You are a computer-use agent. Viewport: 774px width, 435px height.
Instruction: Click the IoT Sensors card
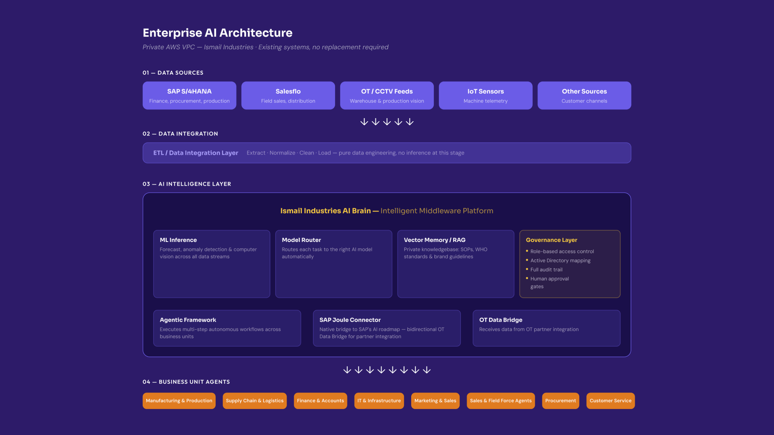pyautogui.click(x=486, y=95)
